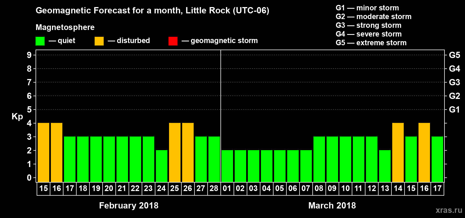Click 'G4 — severe storm' legend text
This screenshot has width=465, height=218.
point(369,34)
